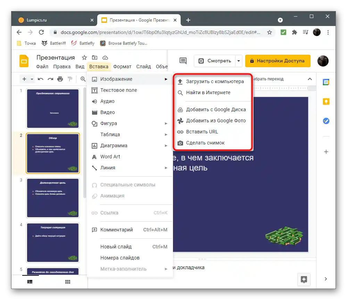The width and height of the screenshot is (347, 300).
Task: Open the Правка menu
Action: [62, 67]
